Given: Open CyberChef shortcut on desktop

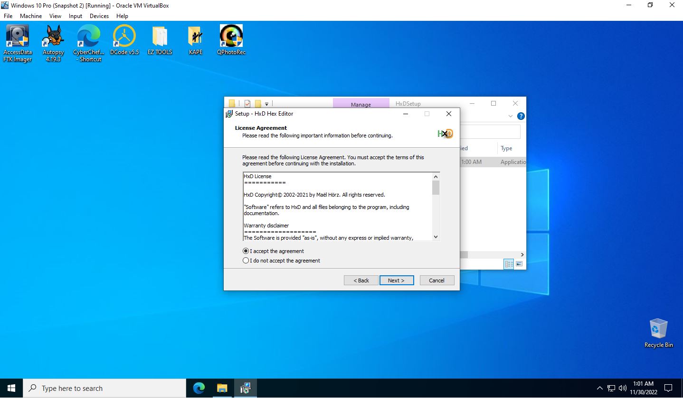Looking at the screenshot, I should 89,43.
